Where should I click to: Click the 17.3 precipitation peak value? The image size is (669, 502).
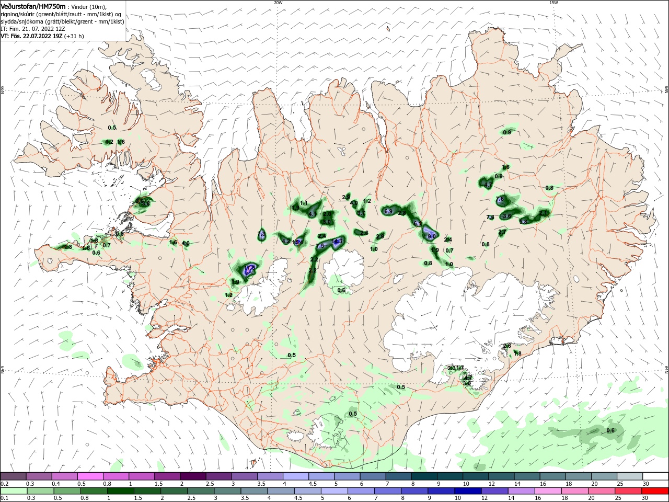pyautogui.click(x=250, y=269)
